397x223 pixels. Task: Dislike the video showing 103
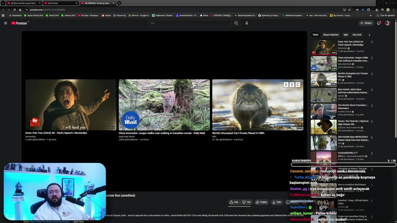tap(247, 202)
